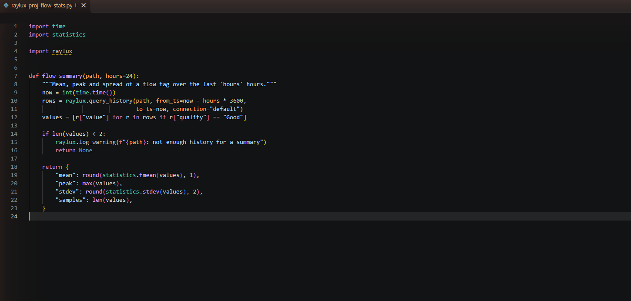Click the '"mean"' dictionary key
This screenshot has width=631, height=301.
pos(65,175)
